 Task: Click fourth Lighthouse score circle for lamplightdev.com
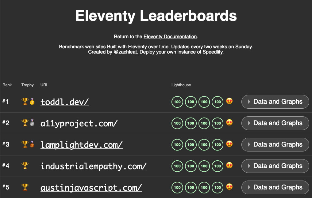coord(218,145)
